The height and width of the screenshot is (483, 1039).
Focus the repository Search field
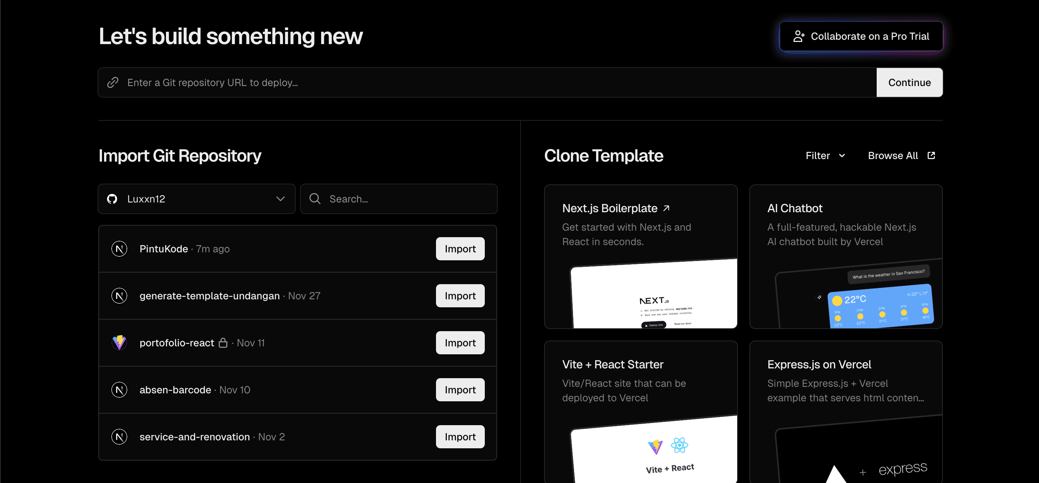[398, 199]
